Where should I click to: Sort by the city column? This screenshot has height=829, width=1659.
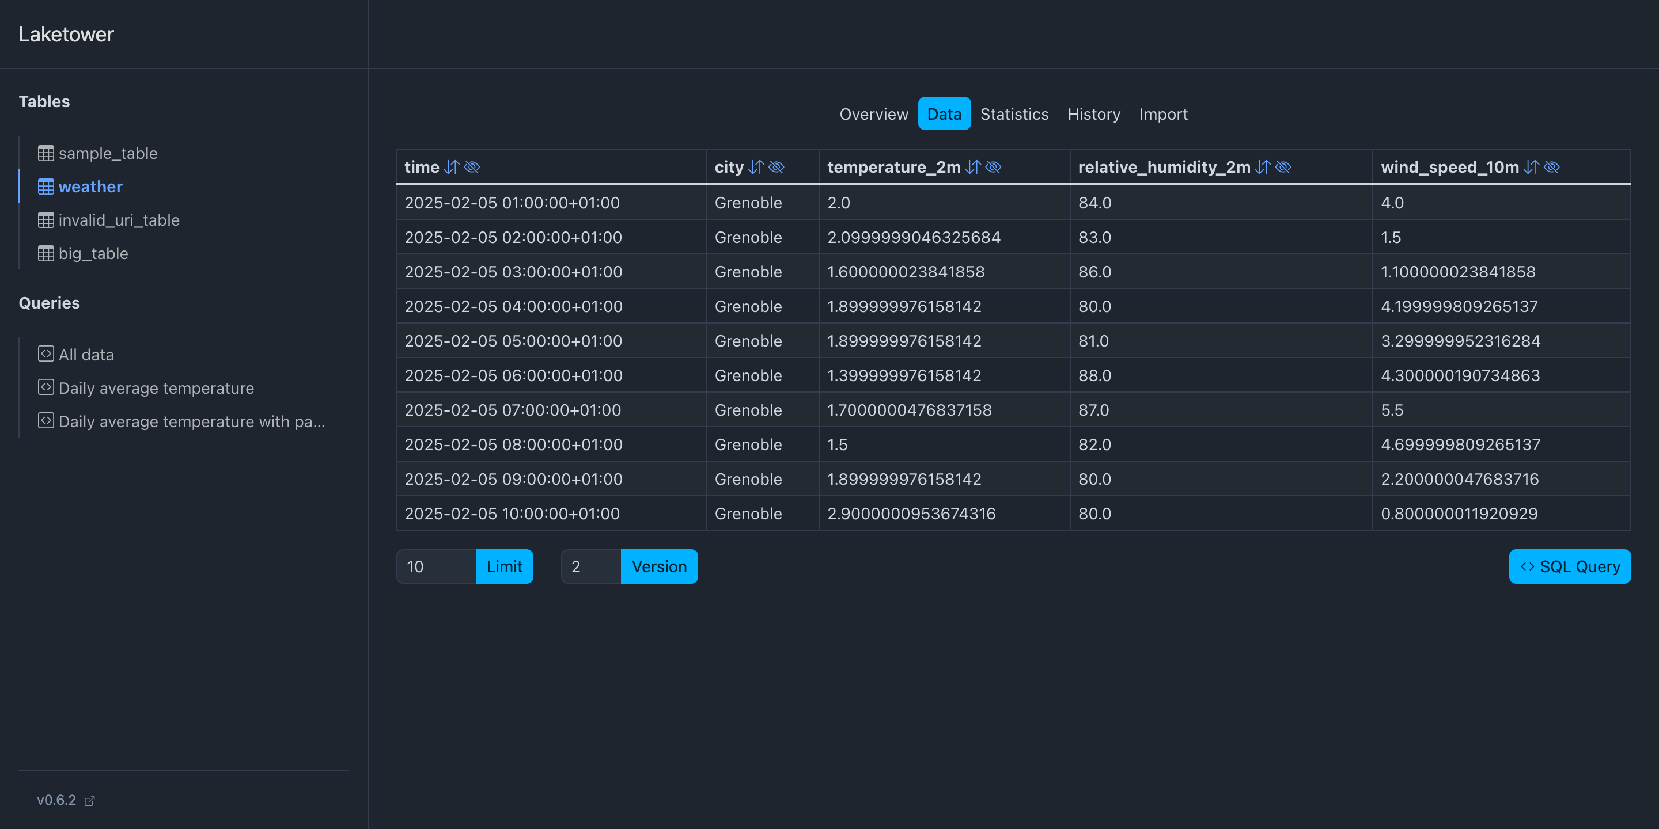click(756, 168)
